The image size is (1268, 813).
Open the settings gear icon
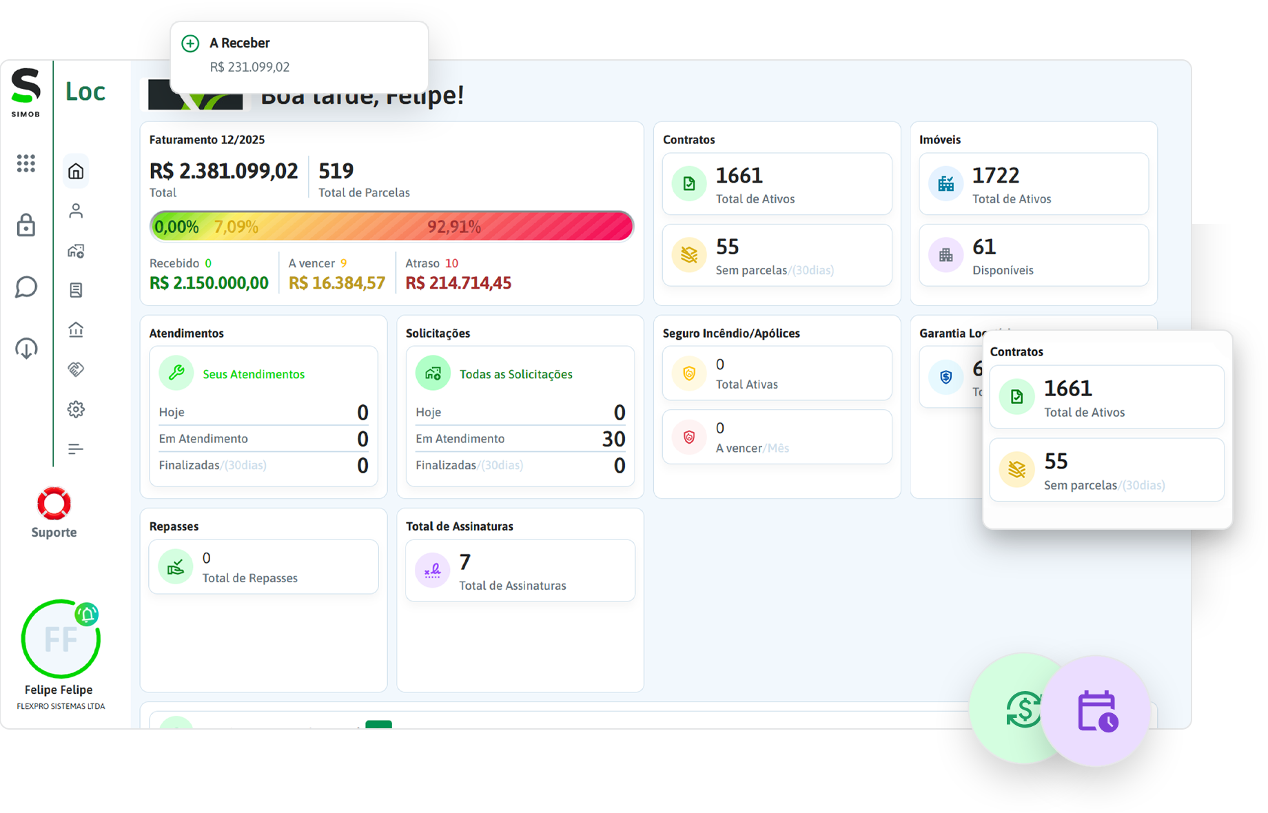point(76,409)
